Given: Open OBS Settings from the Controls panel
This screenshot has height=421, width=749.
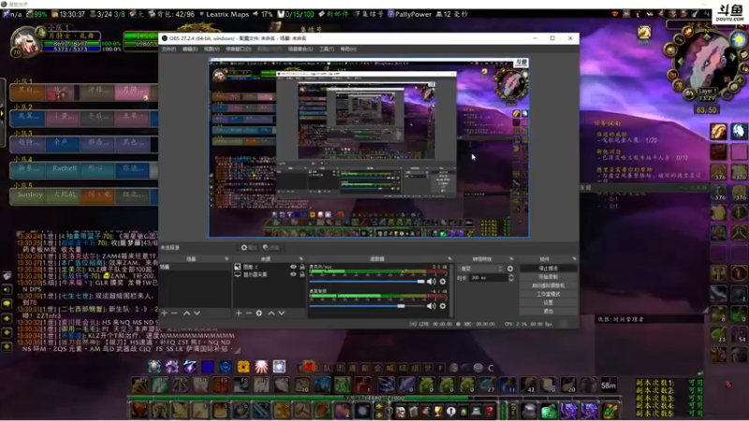Looking at the screenshot, I should pyautogui.click(x=548, y=302).
